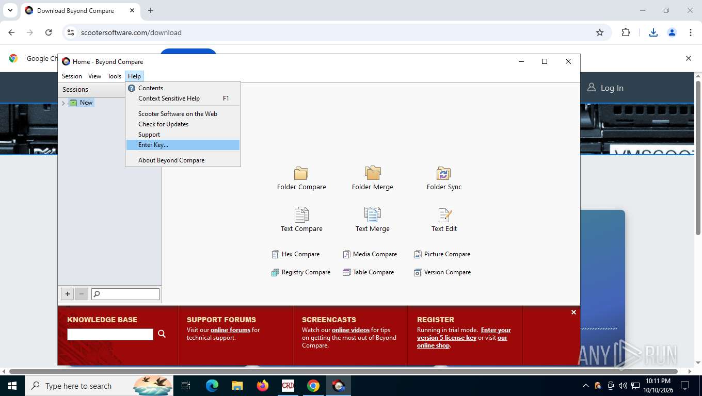The height and width of the screenshot is (396, 702).
Task: Add a new session with the plus button
Action: (x=67, y=294)
